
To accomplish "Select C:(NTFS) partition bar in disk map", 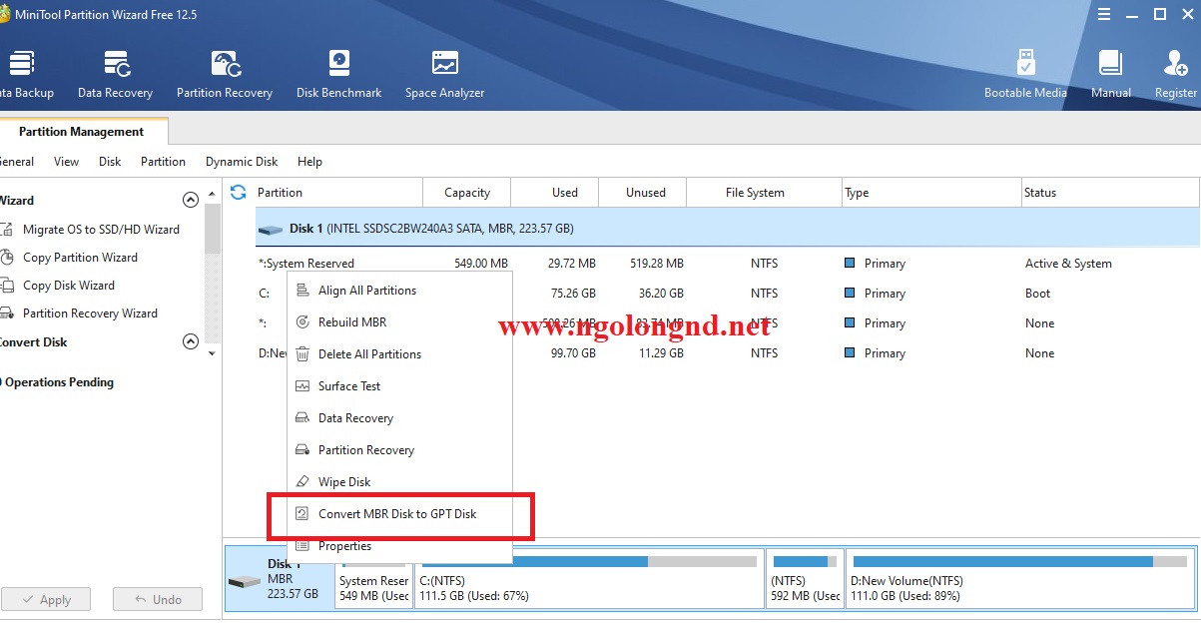I will tap(587, 579).
